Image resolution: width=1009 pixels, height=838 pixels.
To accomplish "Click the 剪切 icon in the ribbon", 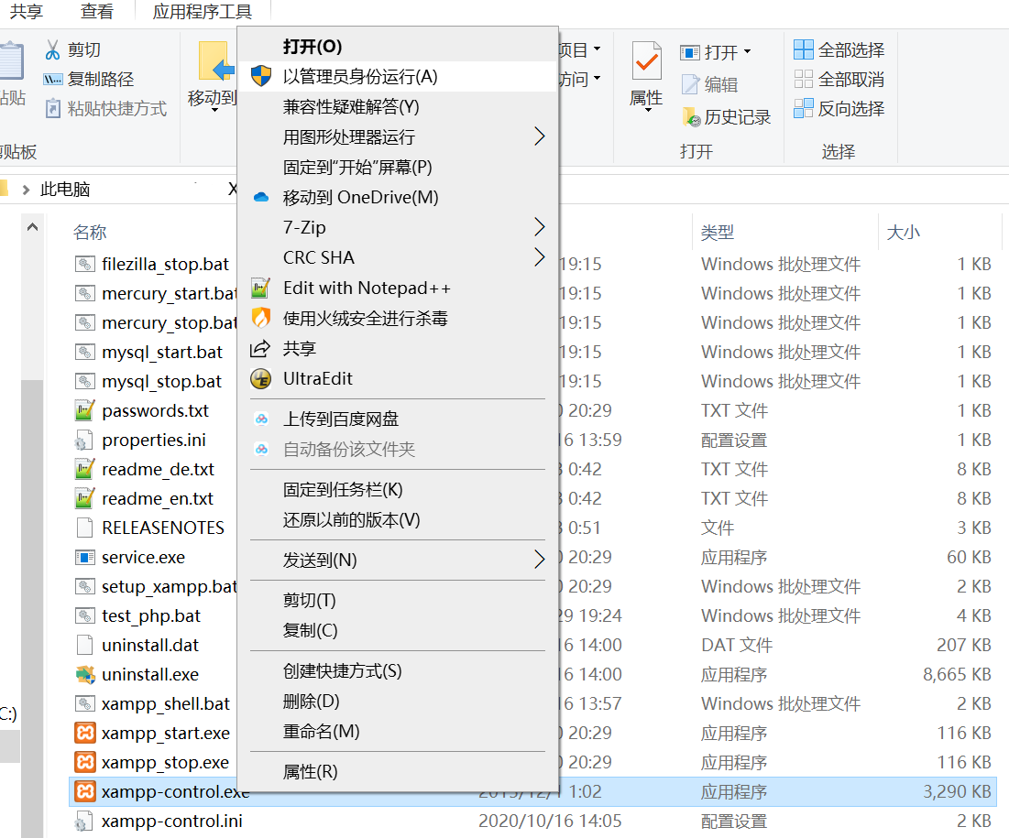I will coord(84,47).
